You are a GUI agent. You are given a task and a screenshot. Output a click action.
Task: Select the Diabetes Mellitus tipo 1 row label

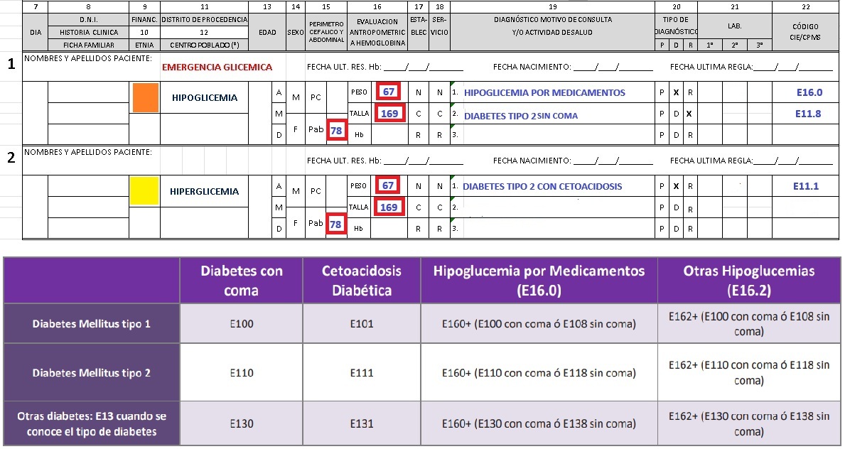[92, 323]
